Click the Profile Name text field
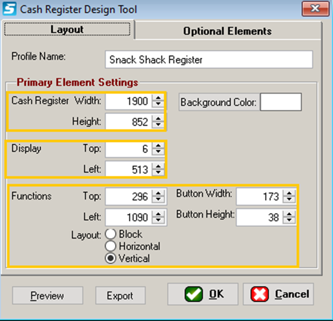The height and width of the screenshot is (321, 333). pos(209,59)
